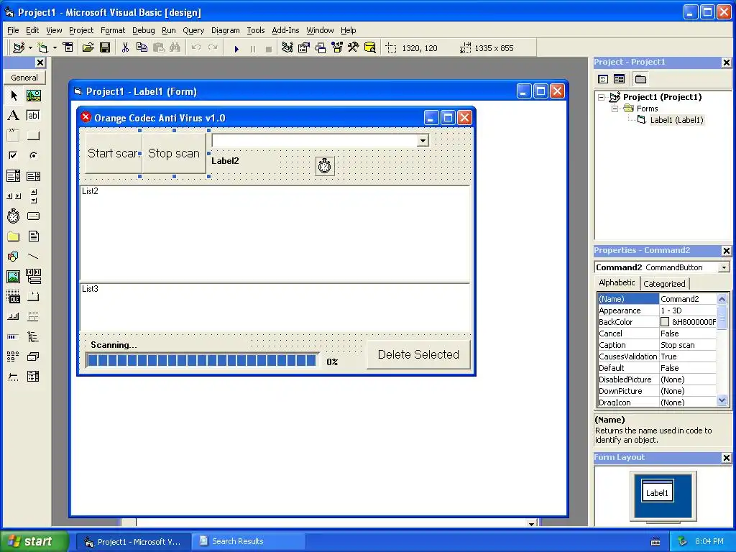
Task: Collapse the Project1 (Project1) tree node
Action: point(602,97)
